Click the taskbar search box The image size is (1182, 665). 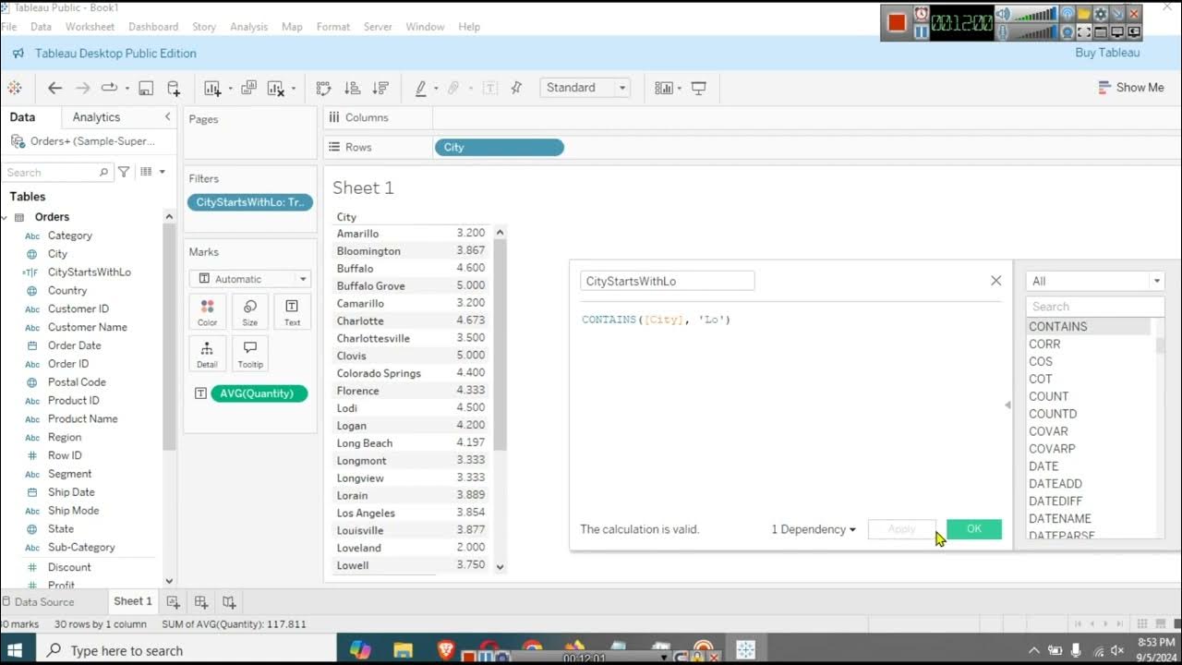[187, 650]
